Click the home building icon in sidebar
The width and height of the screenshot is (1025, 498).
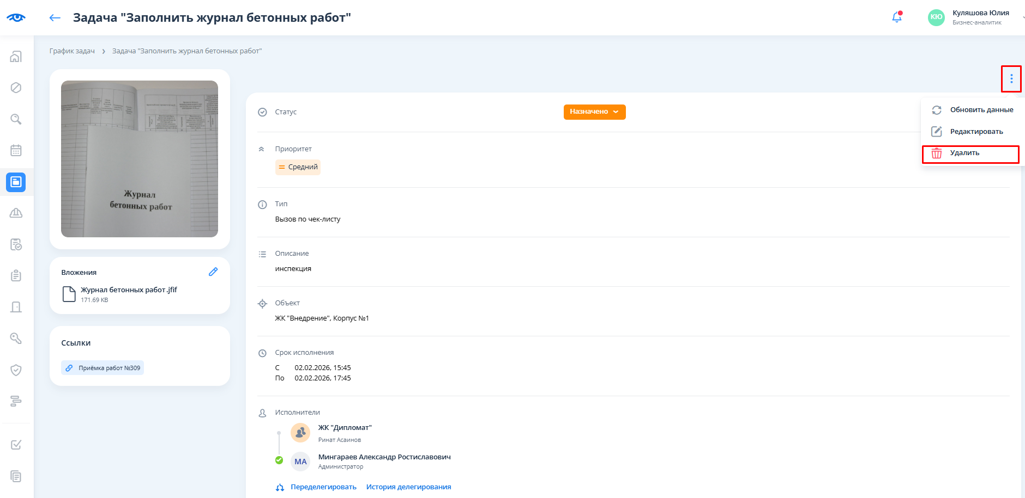pos(16,57)
